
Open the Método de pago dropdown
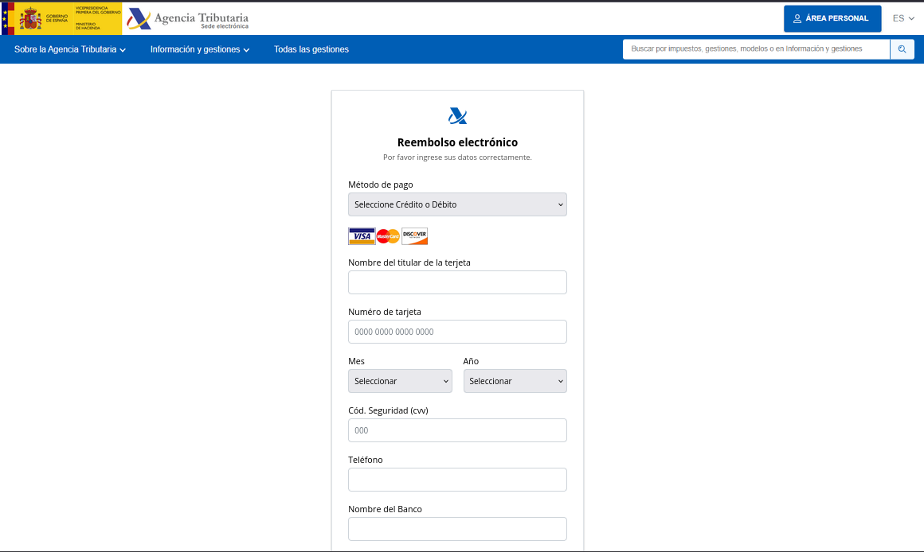pyautogui.click(x=457, y=204)
